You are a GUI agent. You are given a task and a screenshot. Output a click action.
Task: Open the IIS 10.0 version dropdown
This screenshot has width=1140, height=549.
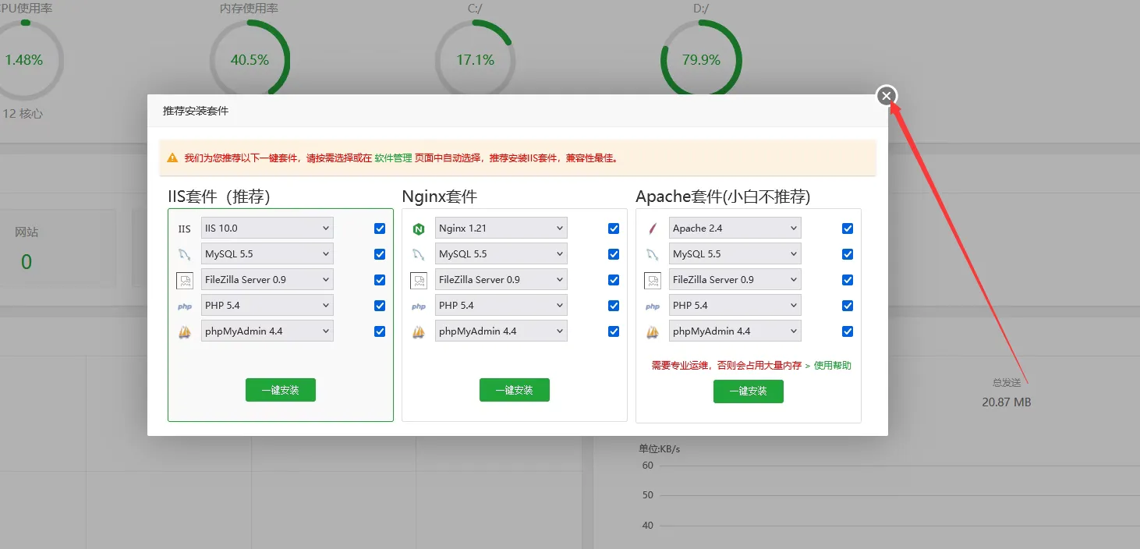tap(267, 228)
